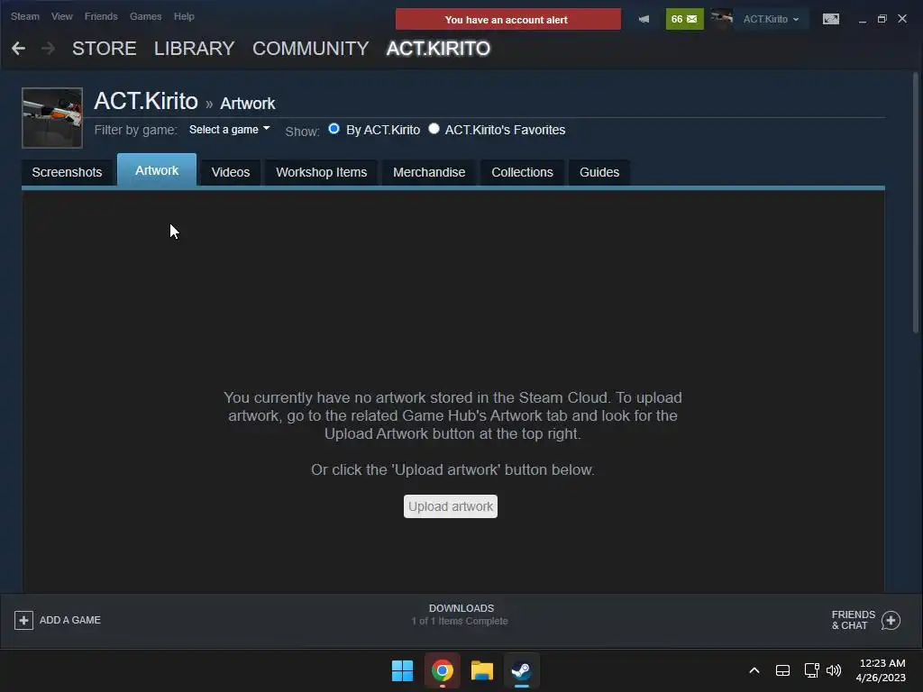Go to the LIBRARY section
Screen dimensions: 923x692
coord(195,49)
